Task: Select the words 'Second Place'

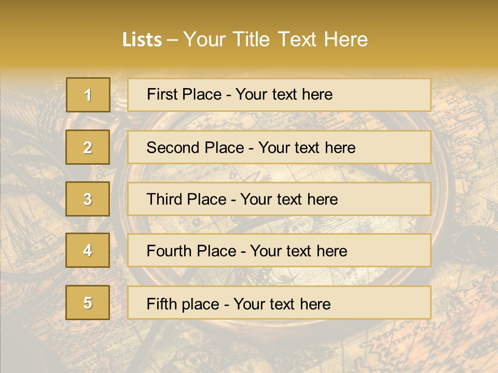Action: coord(195,148)
